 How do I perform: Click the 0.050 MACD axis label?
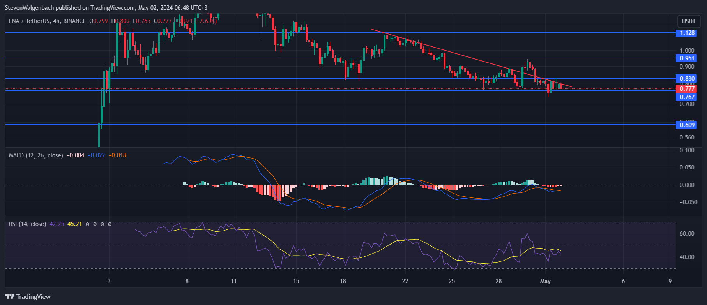pos(687,167)
